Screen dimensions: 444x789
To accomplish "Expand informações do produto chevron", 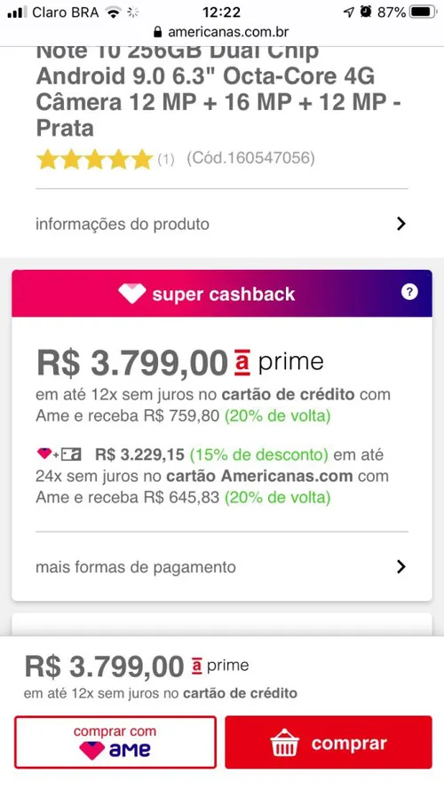I will (x=400, y=224).
